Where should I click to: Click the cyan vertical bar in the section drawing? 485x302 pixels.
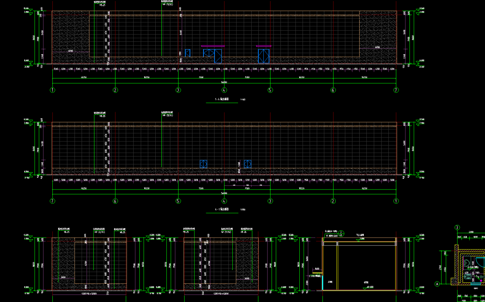coord(322,282)
